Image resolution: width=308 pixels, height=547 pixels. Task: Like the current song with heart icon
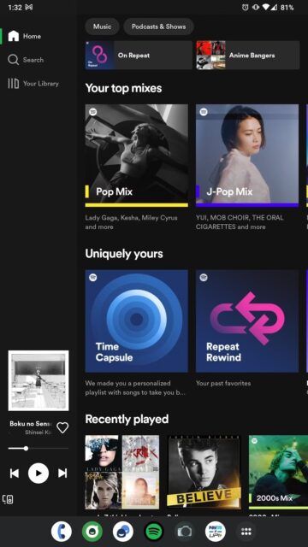(x=62, y=427)
